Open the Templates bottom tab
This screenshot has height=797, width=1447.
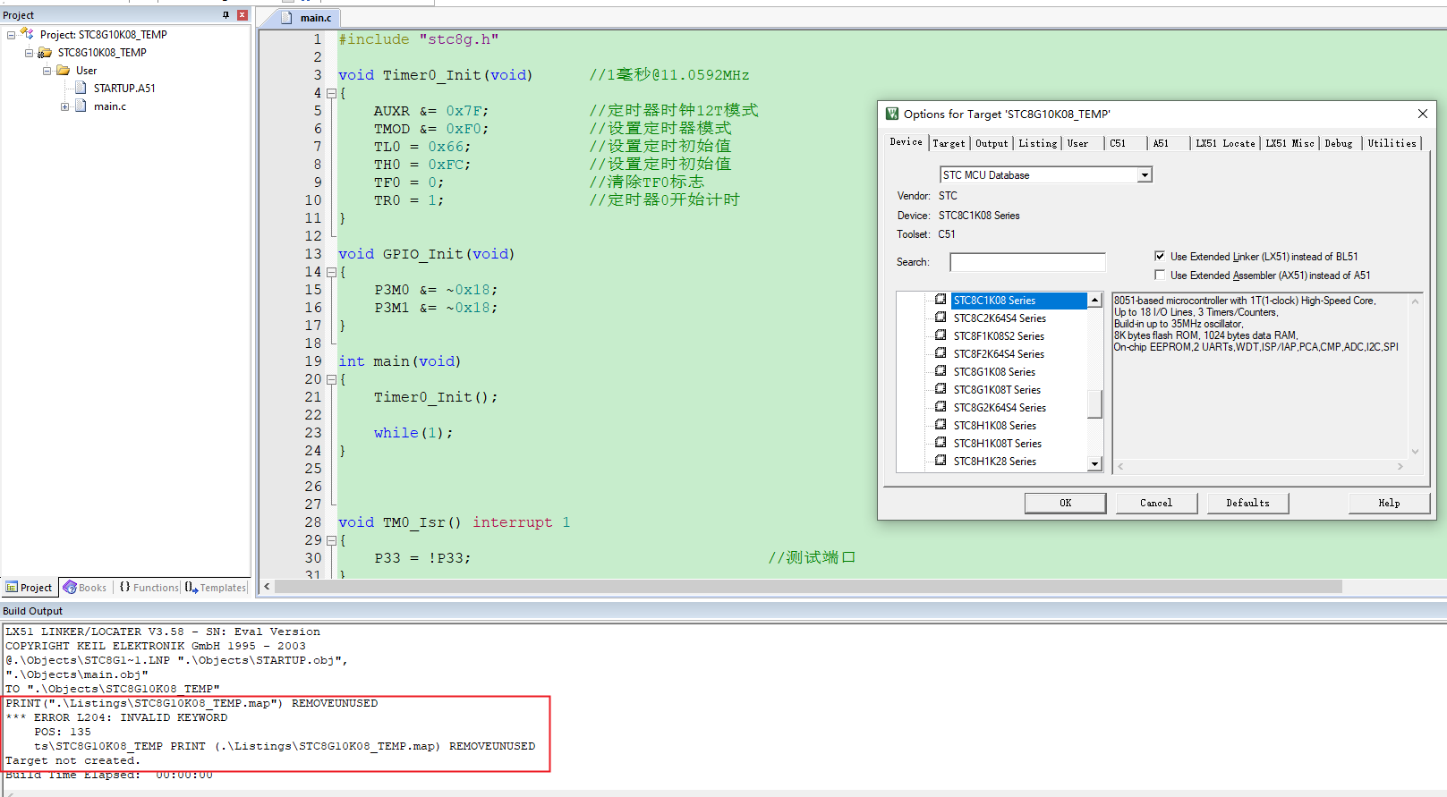point(216,588)
